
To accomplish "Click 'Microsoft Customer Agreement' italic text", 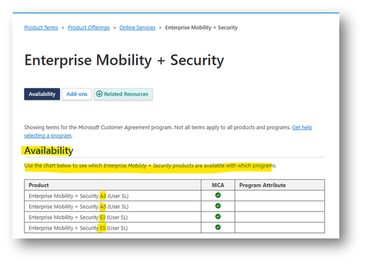I will [114, 128].
